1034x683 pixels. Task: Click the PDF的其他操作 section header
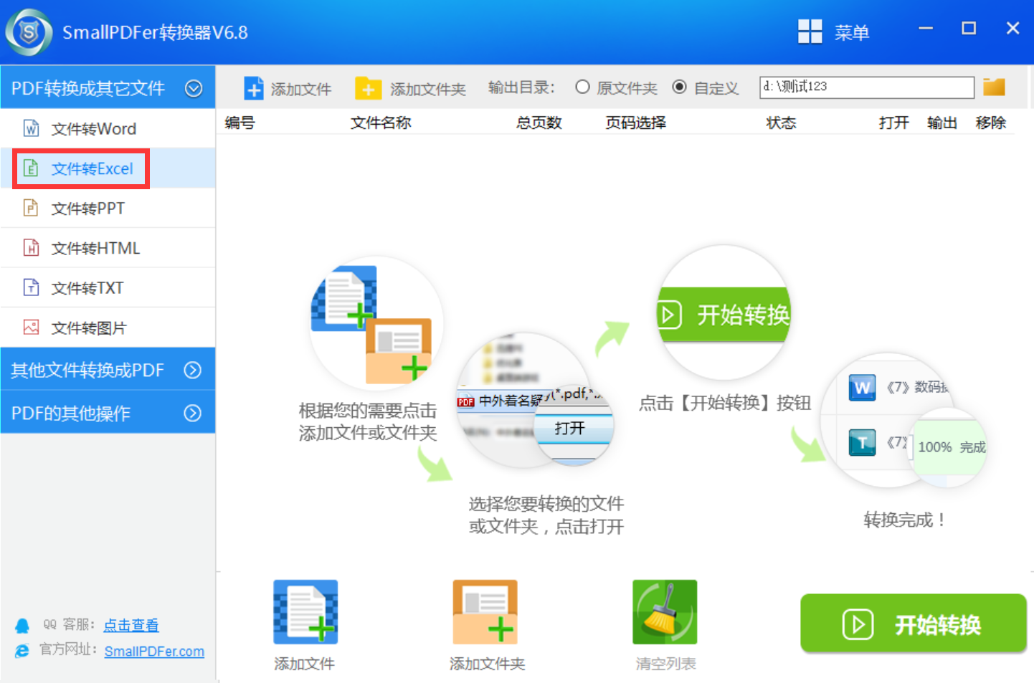108,413
